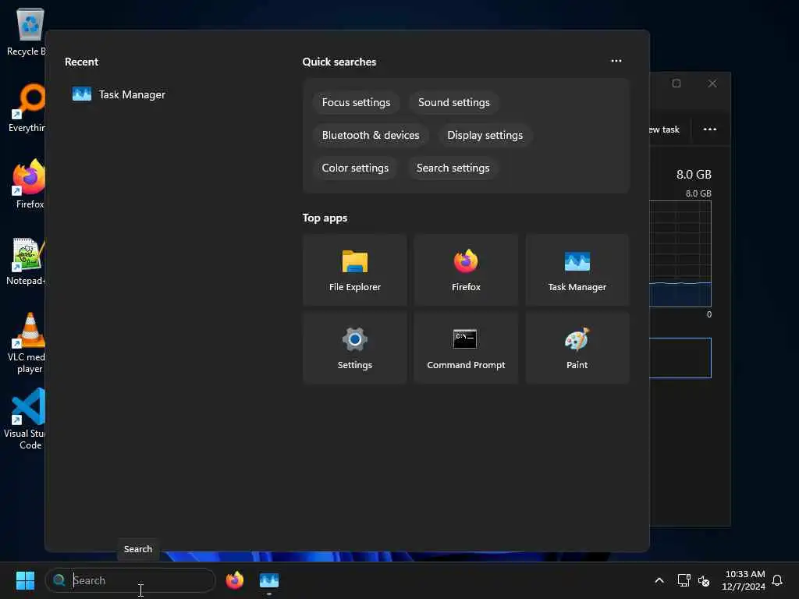
Task: Close the Task Manager window
Action: coord(712,83)
